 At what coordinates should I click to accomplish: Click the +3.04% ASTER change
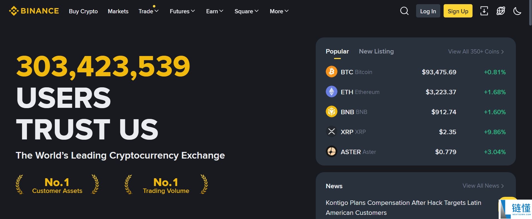click(x=495, y=152)
